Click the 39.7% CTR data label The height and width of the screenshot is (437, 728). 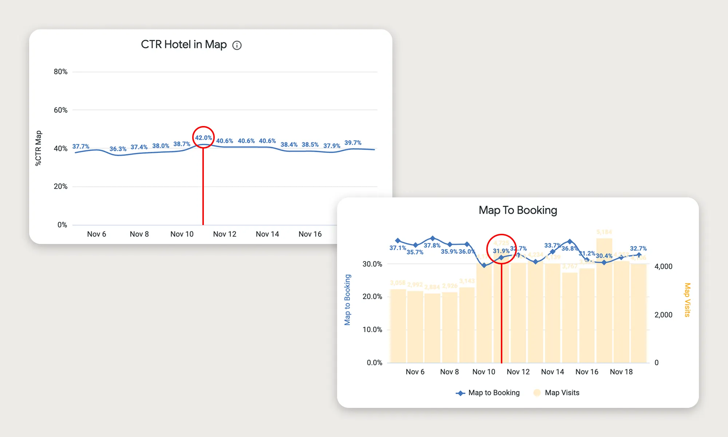pos(353,143)
